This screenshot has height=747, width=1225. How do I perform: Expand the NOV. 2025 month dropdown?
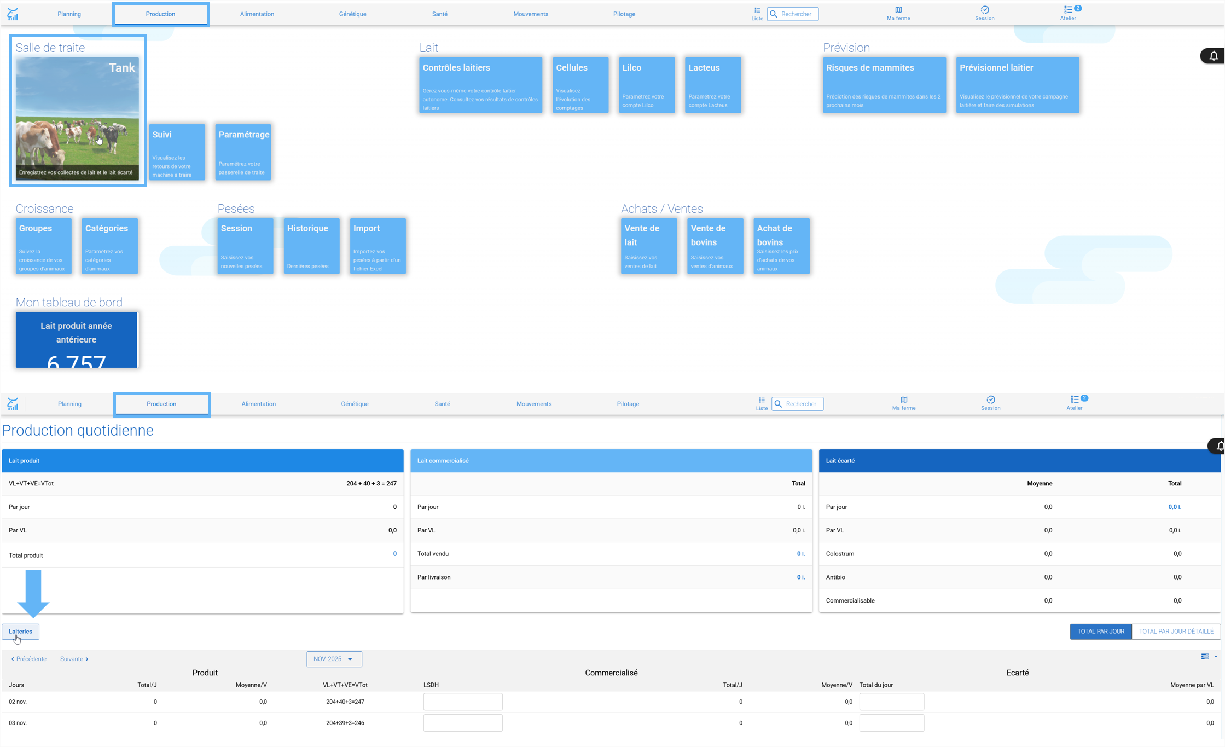click(x=334, y=659)
